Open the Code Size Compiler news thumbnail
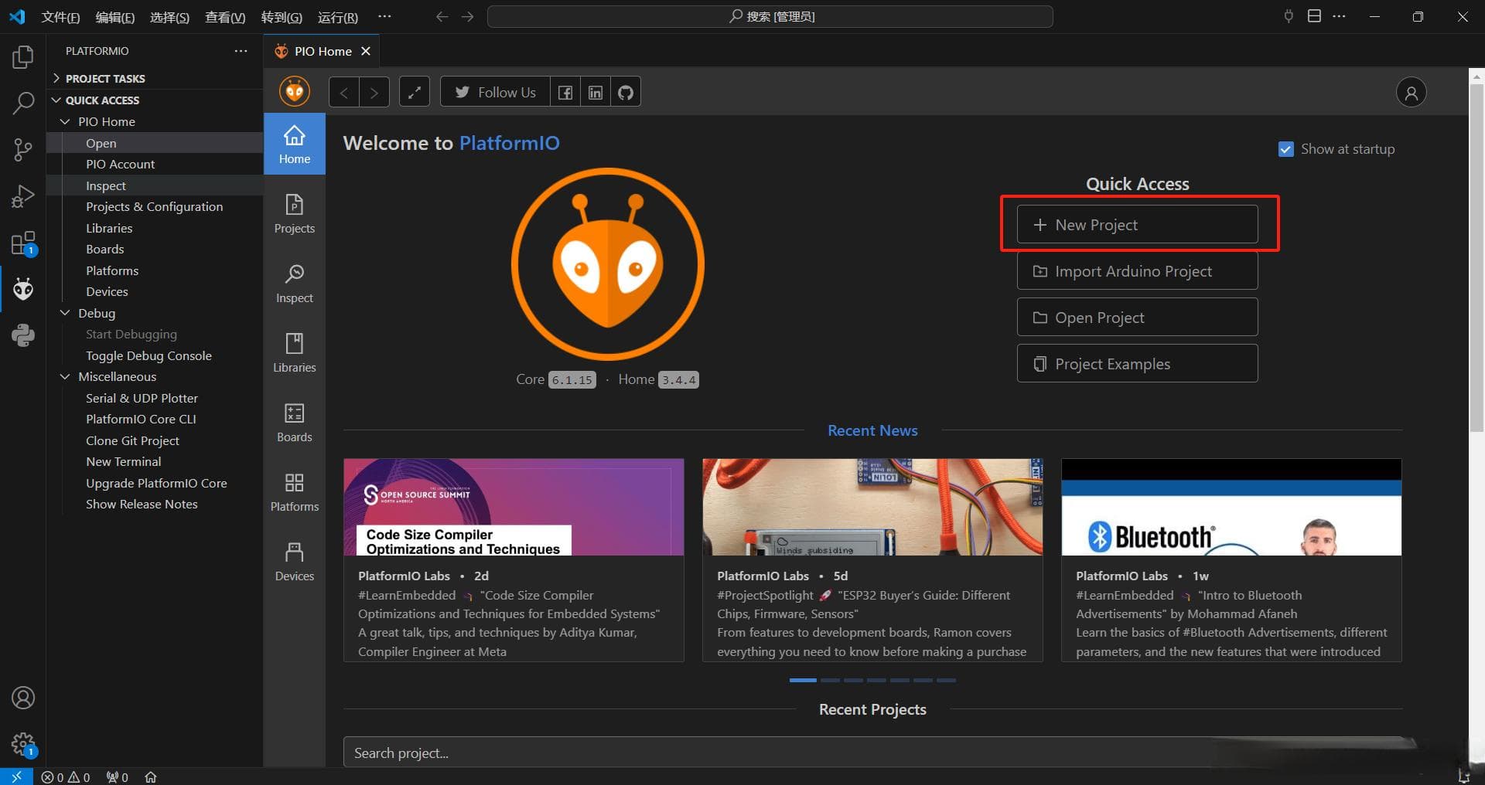The image size is (1485, 785). click(514, 507)
